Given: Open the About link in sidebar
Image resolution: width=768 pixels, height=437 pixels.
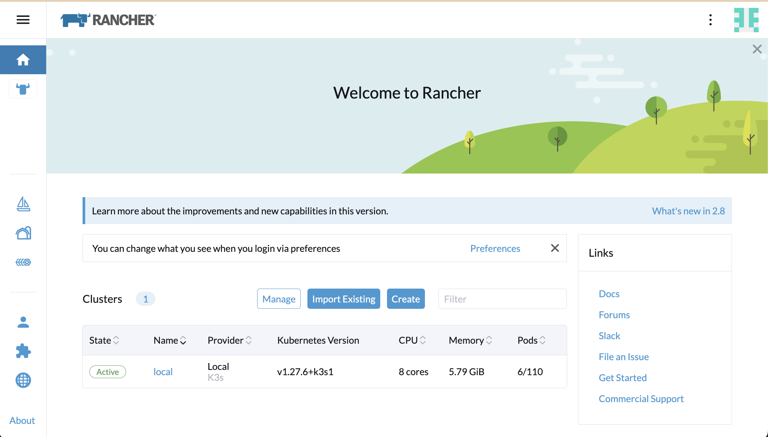Looking at the screenshot, I should click(x=22, y=421).
